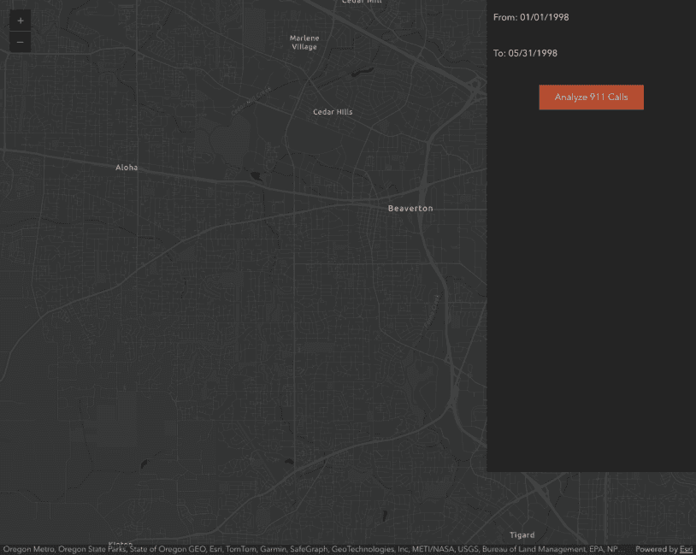
Task: Expand the truncated attribution text ellipsis
Action: tap(623, 549)
